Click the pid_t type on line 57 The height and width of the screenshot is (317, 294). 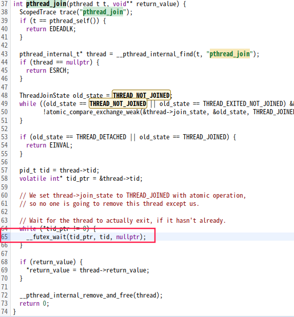(28, 171)
